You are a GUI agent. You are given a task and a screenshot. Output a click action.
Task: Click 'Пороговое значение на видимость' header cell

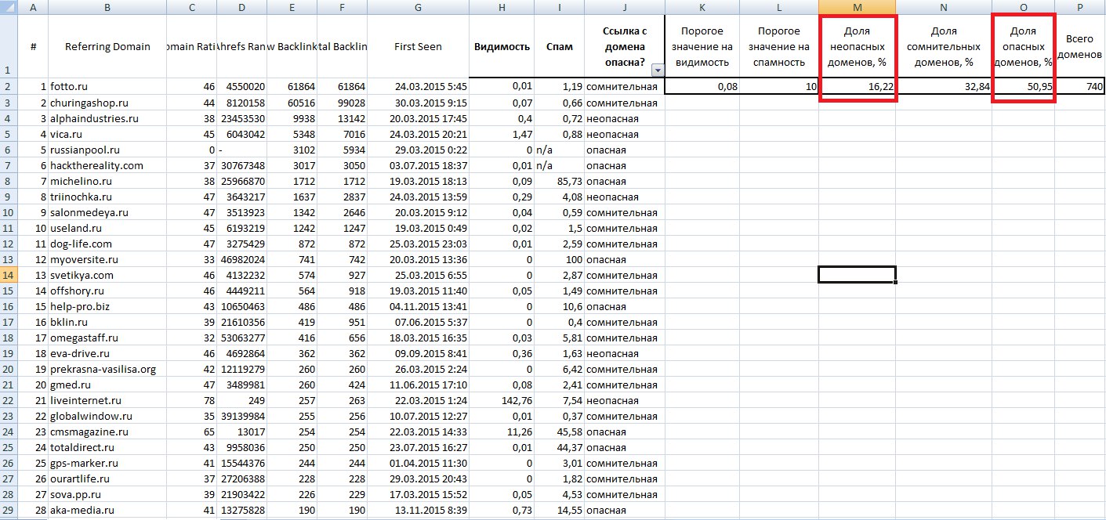coord(702,47)
